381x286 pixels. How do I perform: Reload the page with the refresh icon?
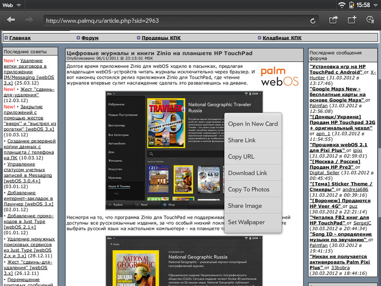tap(313, 20)
